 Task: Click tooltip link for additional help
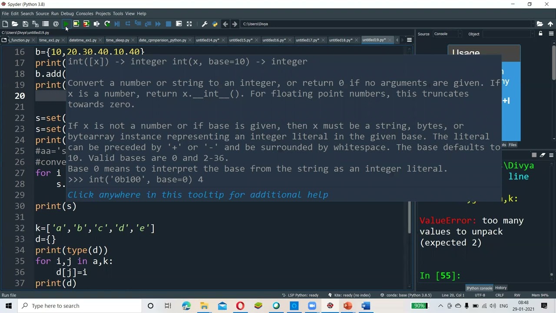coord(198,195)
